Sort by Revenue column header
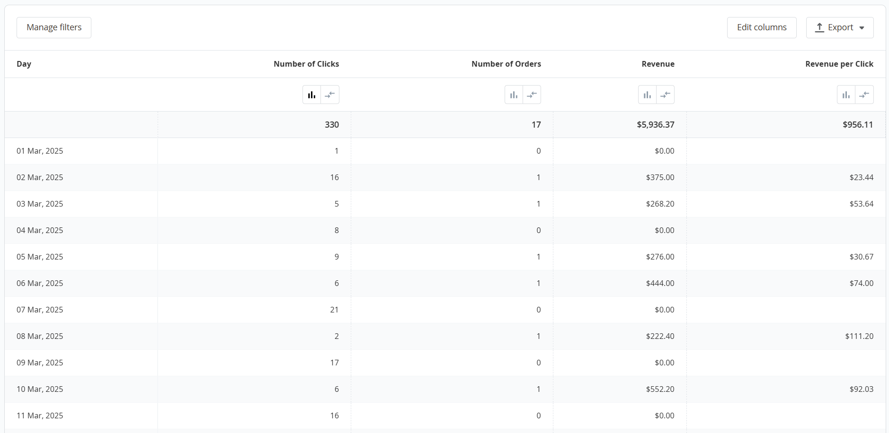The image size is (889, 433). [658, 64]
